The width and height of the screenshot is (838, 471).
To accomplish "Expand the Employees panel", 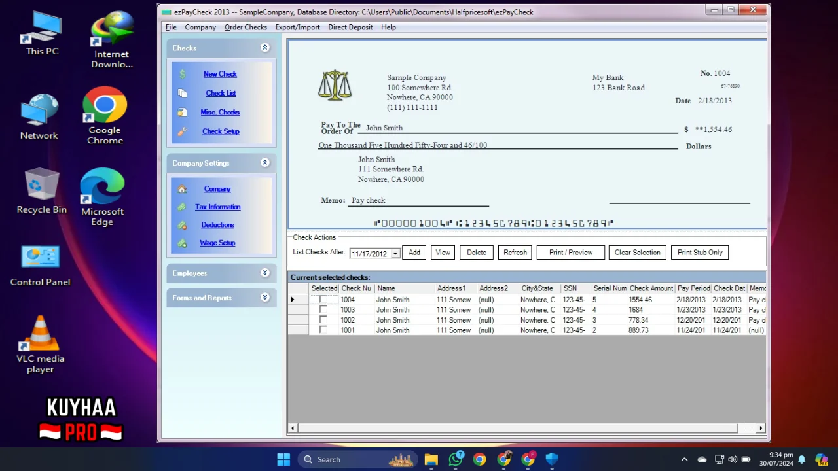I will 265,273.
